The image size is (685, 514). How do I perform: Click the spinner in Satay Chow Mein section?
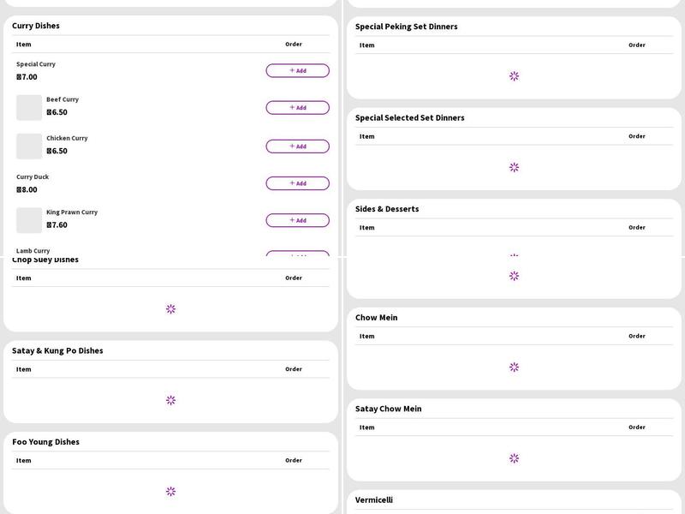tap(514, 458)
